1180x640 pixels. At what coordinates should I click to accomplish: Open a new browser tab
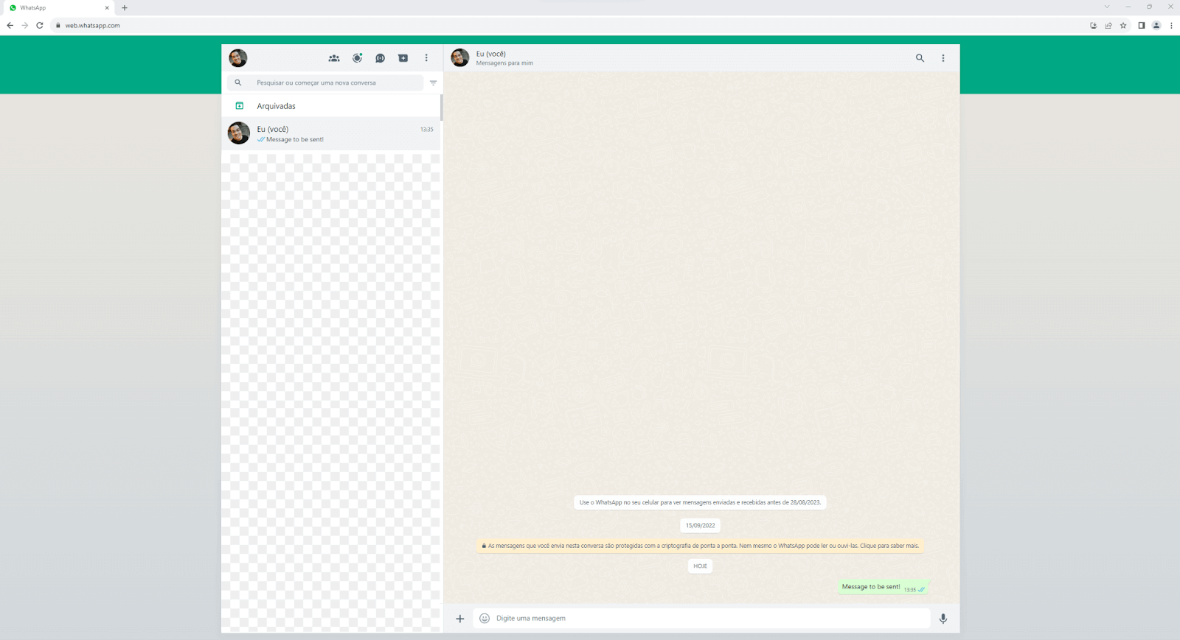coord(125,8)
